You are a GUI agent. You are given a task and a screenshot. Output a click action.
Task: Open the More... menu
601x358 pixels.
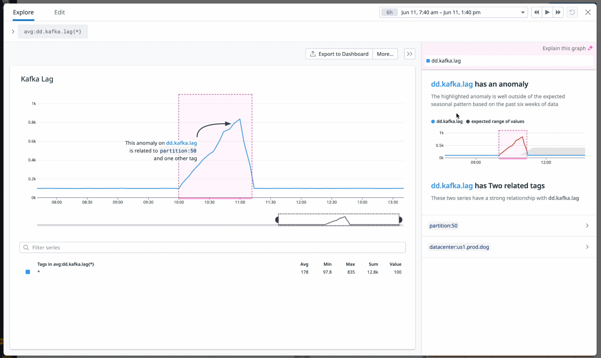click(x=385, y=54)
